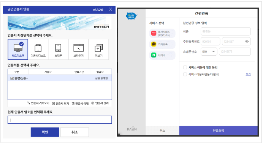Screen dimensions: 263x143
Task: Close the 공인인증서 인증 dialog
Action: click(x=110, y=9)
